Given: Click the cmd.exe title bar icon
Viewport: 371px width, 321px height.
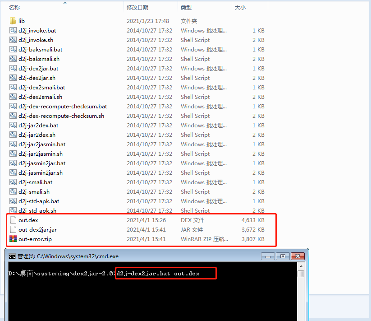Looking at the screenshot, I should [x=12, y=256].
